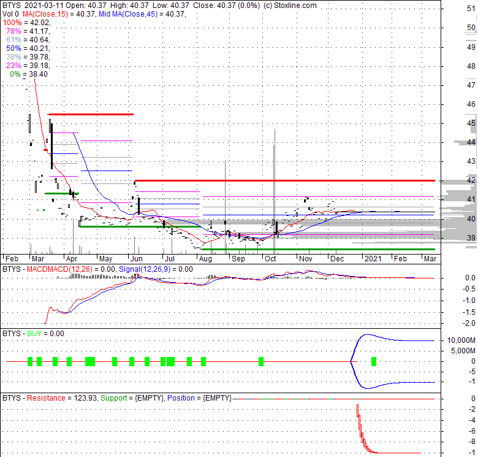Click the Jul month label on time axis
The width and height of the screenshot is (478, 457).
(x=170, y=259)
